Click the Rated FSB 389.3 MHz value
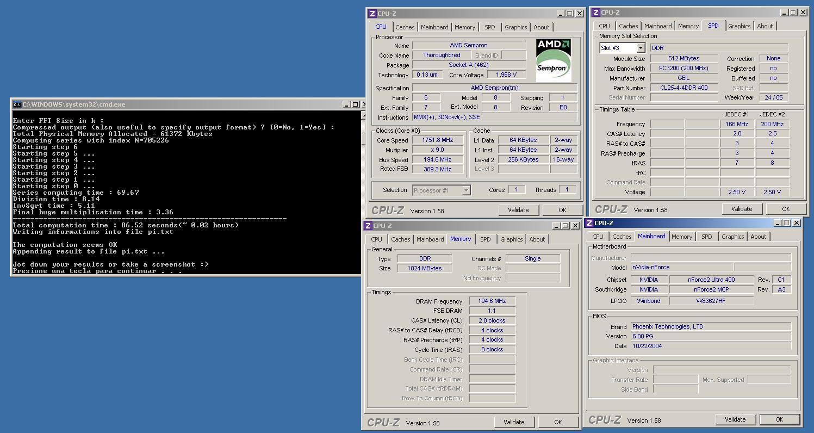Image resolution: width=814 pixels, height=433 pixels. pyautogui.click(x=438, y=169)
